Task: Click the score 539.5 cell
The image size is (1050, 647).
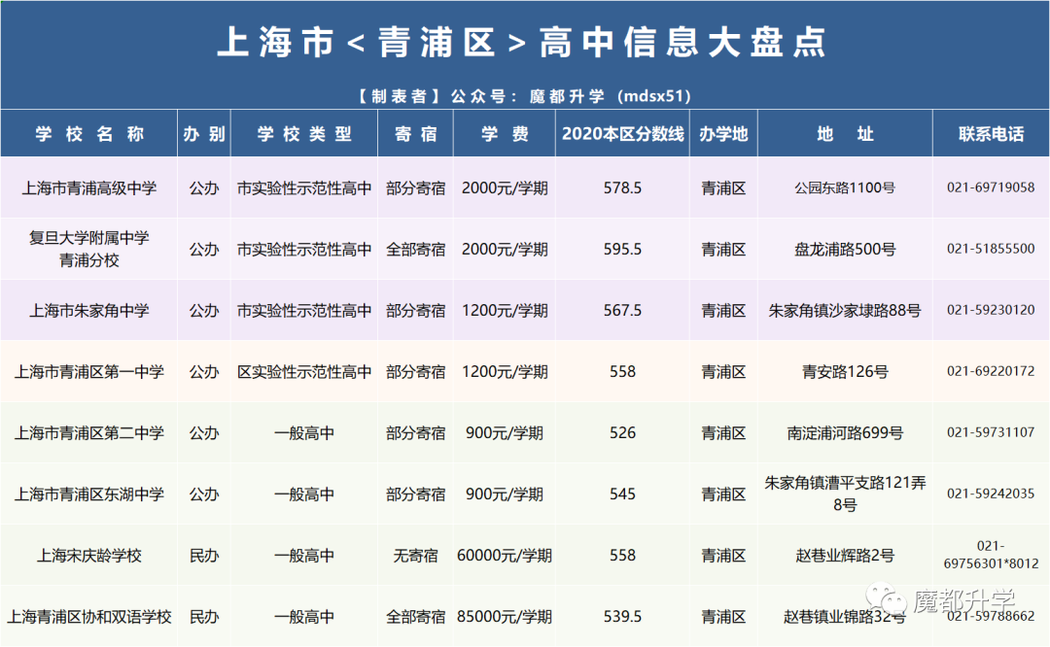Action: (623, 617)
